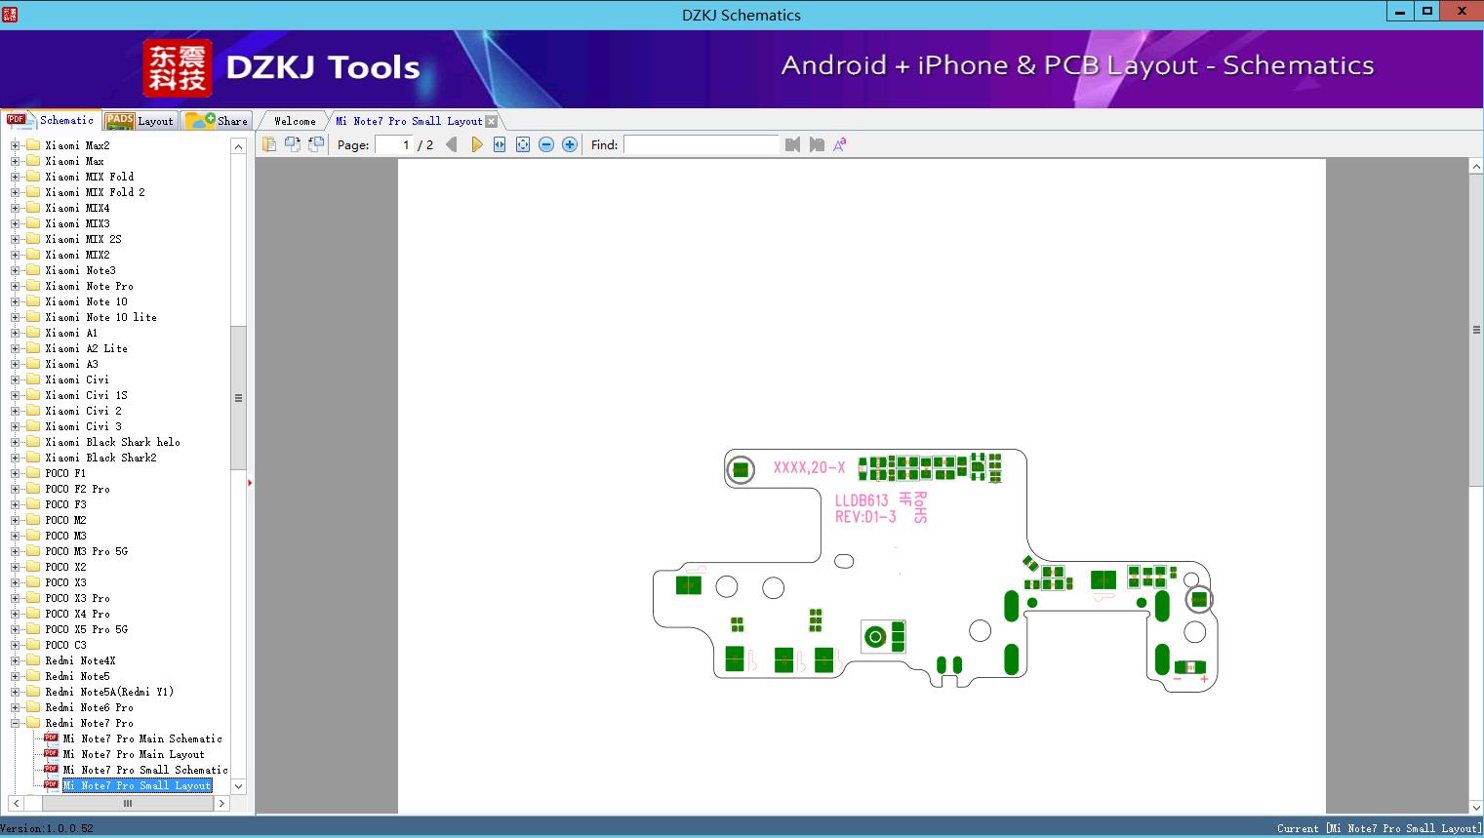The width and height of the screenshot is (1484, 838).
Task: Select the Xiaomi A3 folder
Action: [71, 364]
